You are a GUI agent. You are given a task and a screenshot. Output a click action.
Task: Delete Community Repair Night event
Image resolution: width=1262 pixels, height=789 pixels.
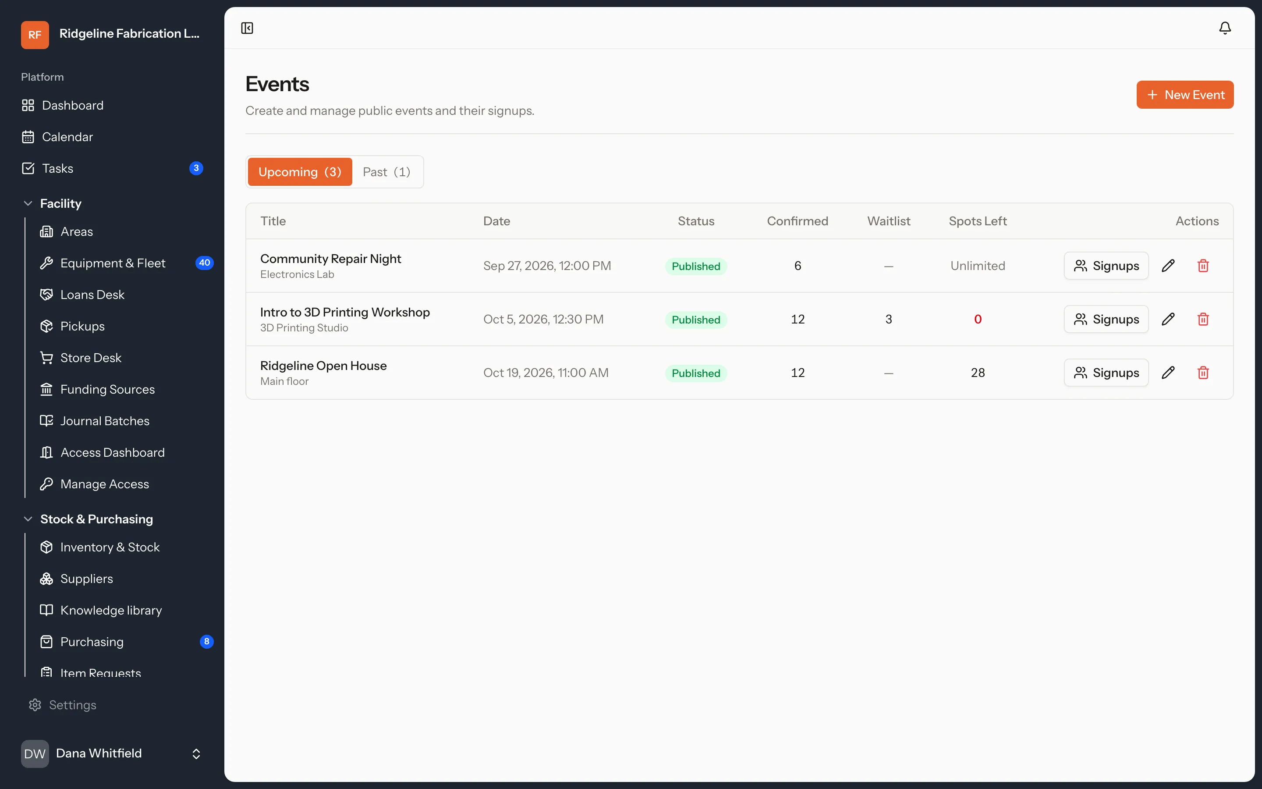1203,266
